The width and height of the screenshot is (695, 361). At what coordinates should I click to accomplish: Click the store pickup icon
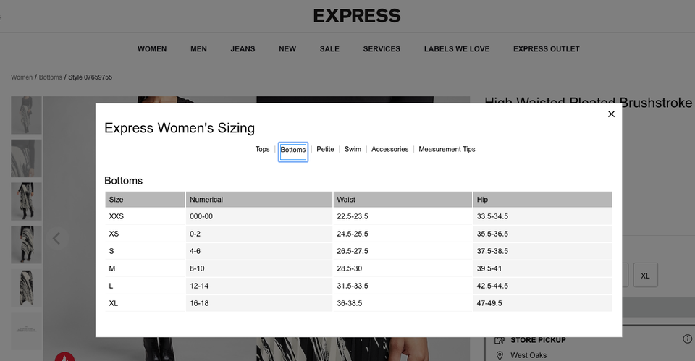[x=499, y=340]
